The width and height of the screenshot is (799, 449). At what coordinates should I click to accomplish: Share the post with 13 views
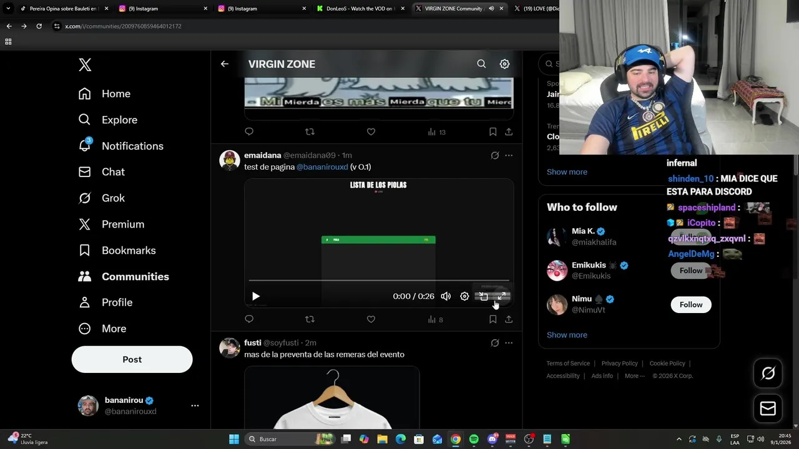509,132
